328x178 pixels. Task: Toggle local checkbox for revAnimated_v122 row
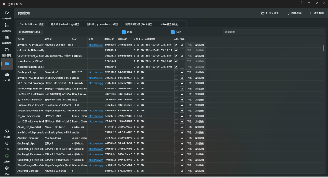pyautogui.click(x=176, y=61)
